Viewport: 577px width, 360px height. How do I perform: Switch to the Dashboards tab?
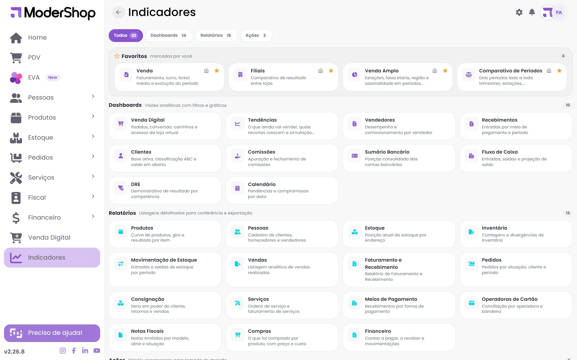pos(169,36)
